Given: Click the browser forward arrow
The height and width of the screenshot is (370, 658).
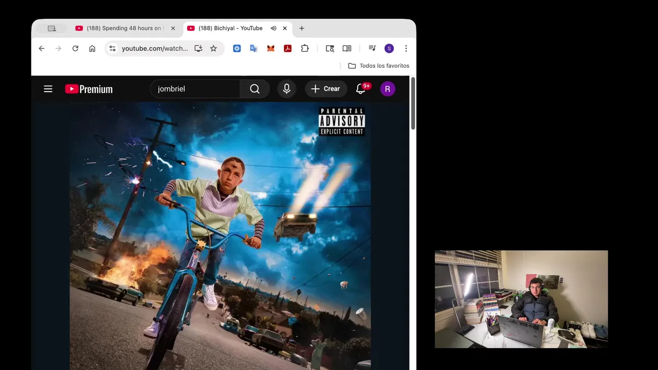Looking at the screenshot, I should [58, 48].
